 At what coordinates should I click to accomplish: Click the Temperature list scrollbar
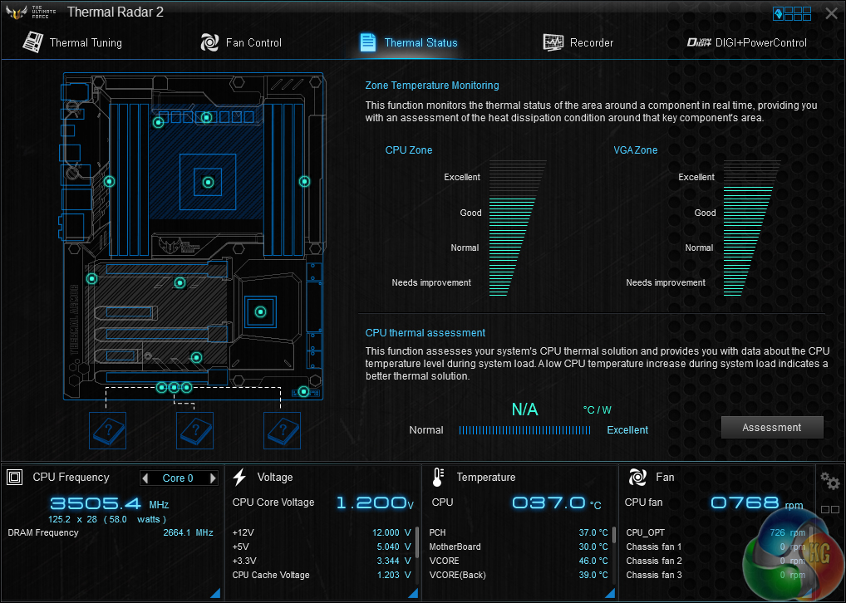point(614,535)
